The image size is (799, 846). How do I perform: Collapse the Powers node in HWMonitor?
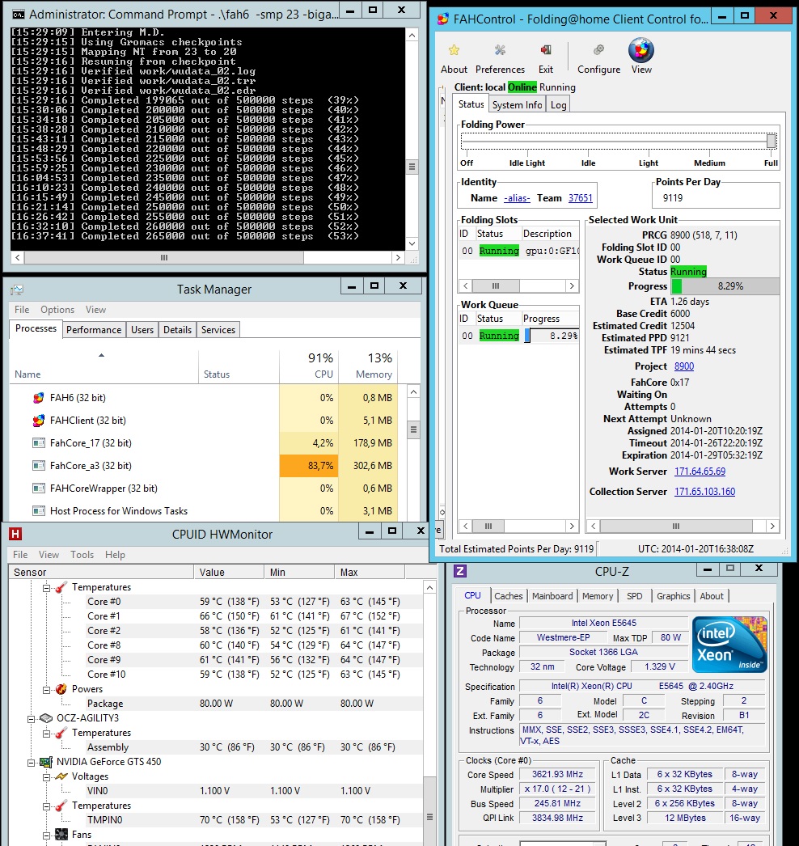coord(46,690)
